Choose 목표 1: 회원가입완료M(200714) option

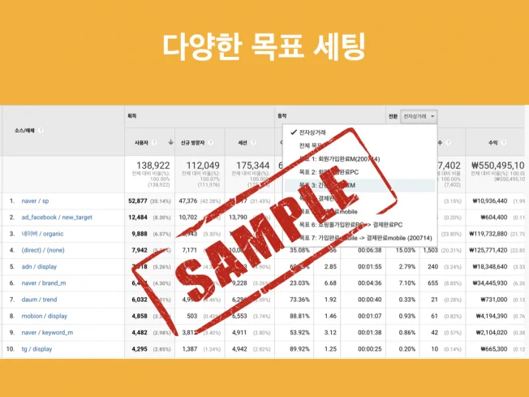tap(359, 159)
